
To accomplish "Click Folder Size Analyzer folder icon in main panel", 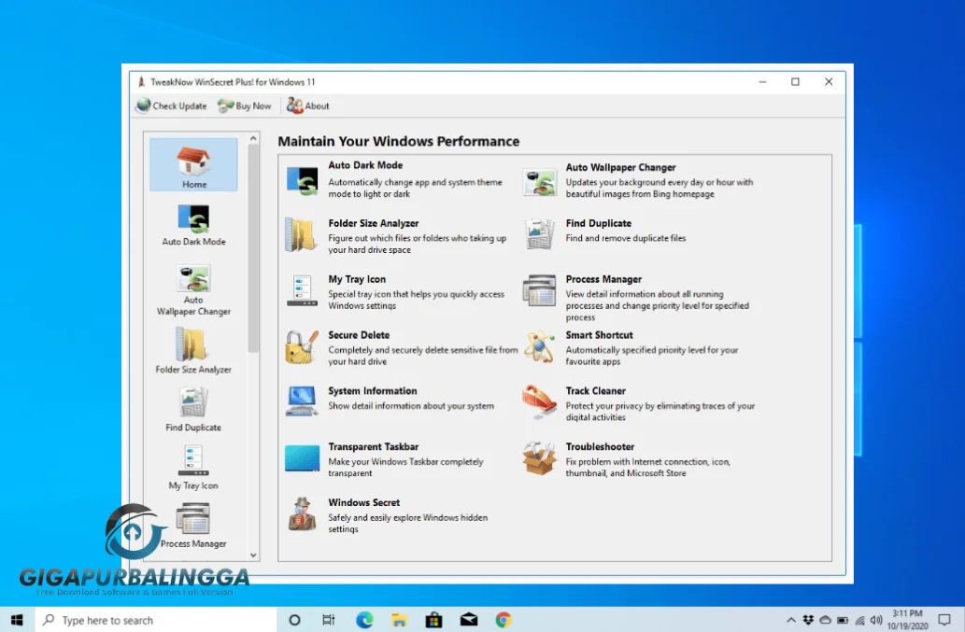I will (x=301, y=234).
